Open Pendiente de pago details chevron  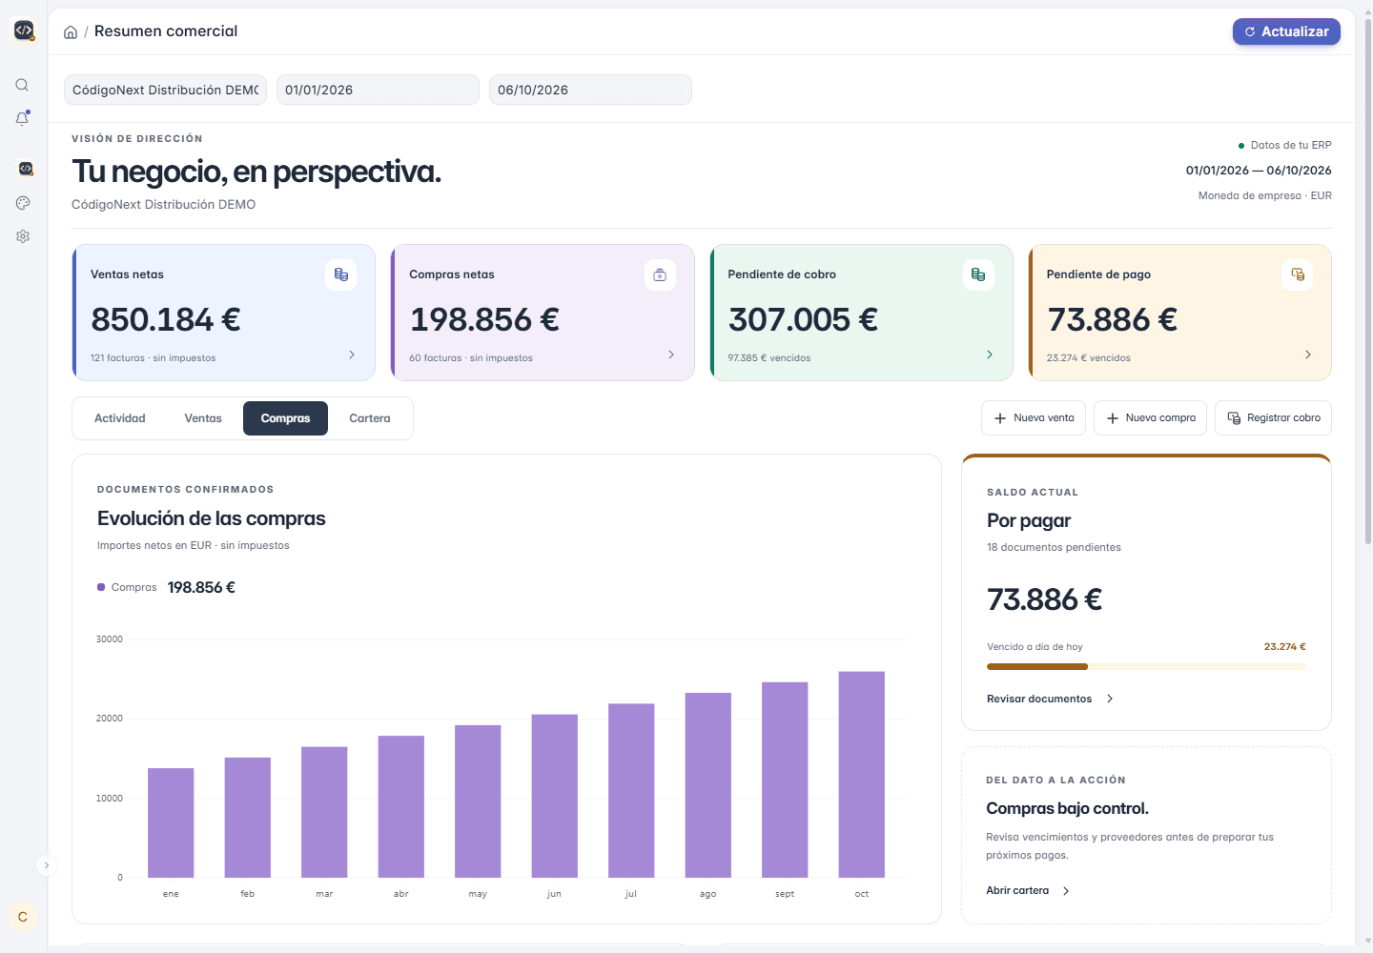tap(1308, 355)
